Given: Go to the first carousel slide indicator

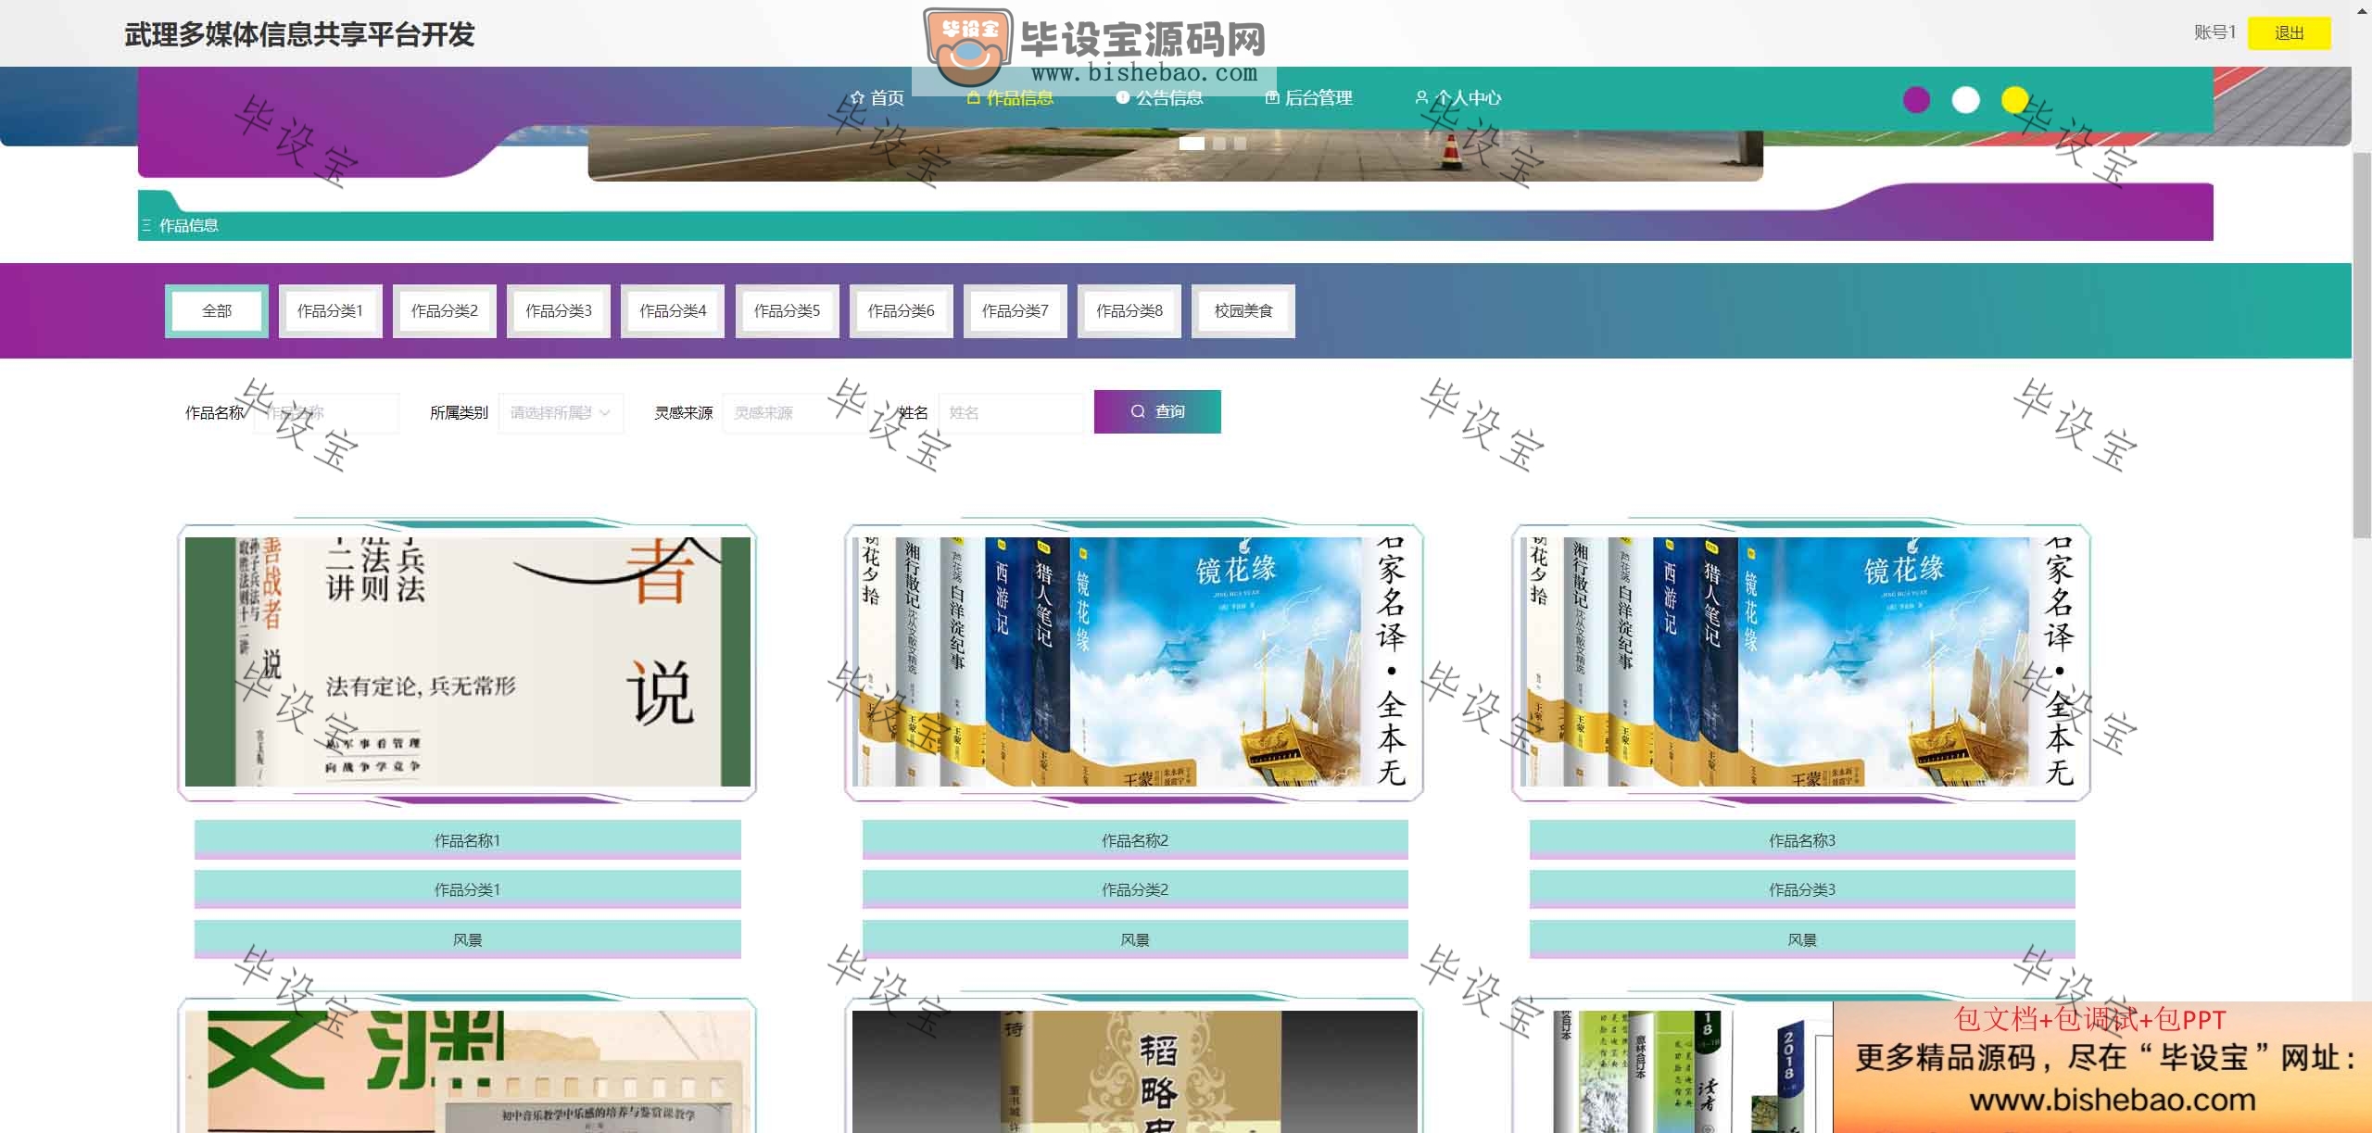Looking at the screenshot, I should 1192,144.
